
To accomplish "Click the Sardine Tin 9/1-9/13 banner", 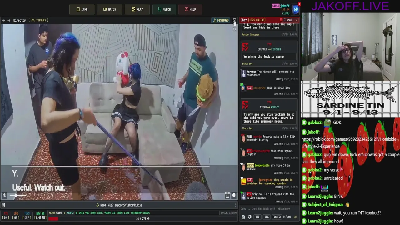I will coord(350,99).
